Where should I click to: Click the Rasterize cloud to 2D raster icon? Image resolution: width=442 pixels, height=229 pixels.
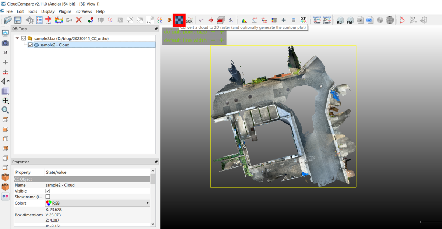(179, 20)
